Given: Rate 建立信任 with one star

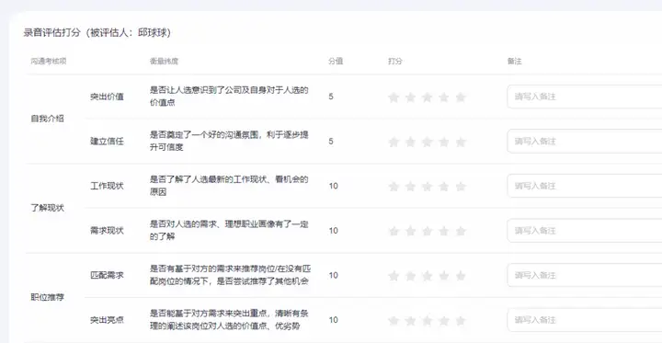Looking at the screenshot, I should coord(394,142).
